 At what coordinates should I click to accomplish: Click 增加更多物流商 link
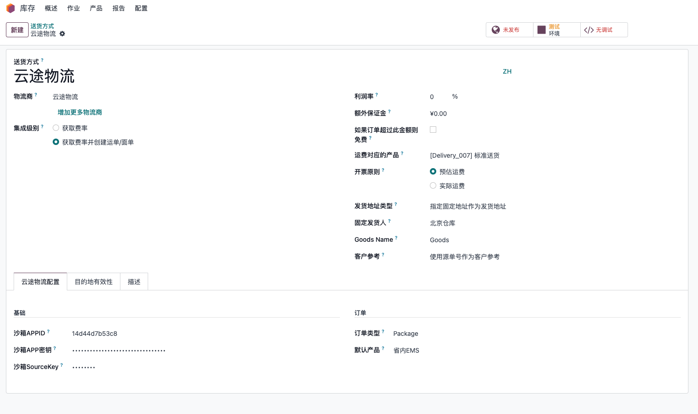click(80, 112)
